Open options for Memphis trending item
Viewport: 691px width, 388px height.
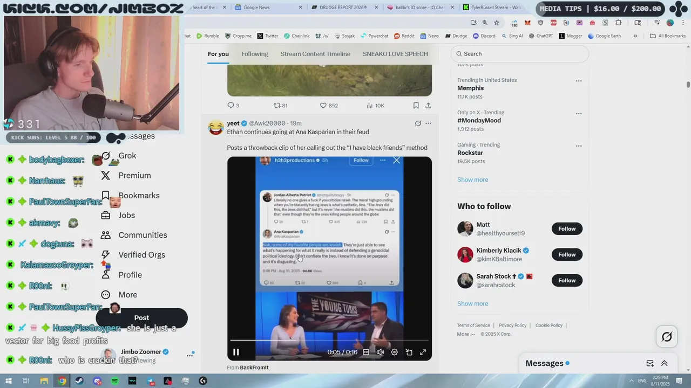click(x=579, y=81)
